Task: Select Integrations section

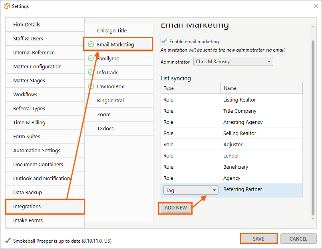Action: click(45, 207)
